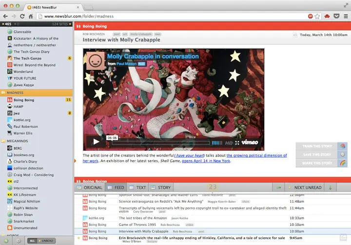
Task: Click the Vimeo logo in the player
Action: [250, 142]
